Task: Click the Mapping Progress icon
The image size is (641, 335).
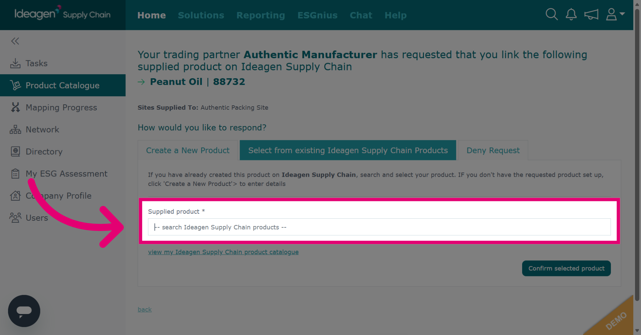Action: click(x=15, y=107)
